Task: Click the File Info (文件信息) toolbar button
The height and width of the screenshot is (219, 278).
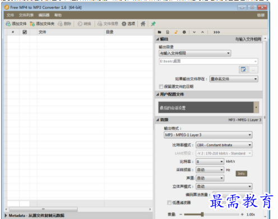Action: 108,24
